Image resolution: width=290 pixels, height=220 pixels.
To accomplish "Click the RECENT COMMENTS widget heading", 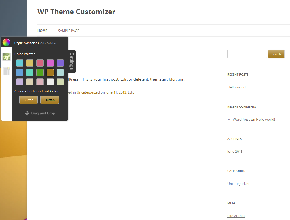I will pyautogui.click(x=242, y=107).
